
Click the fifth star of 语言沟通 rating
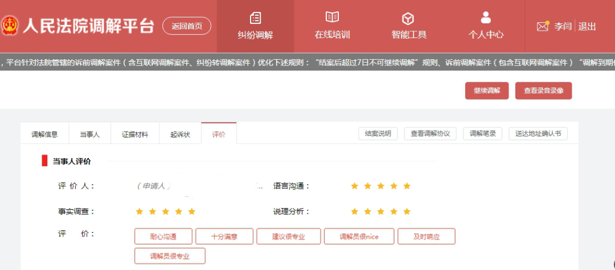[407, 186]
